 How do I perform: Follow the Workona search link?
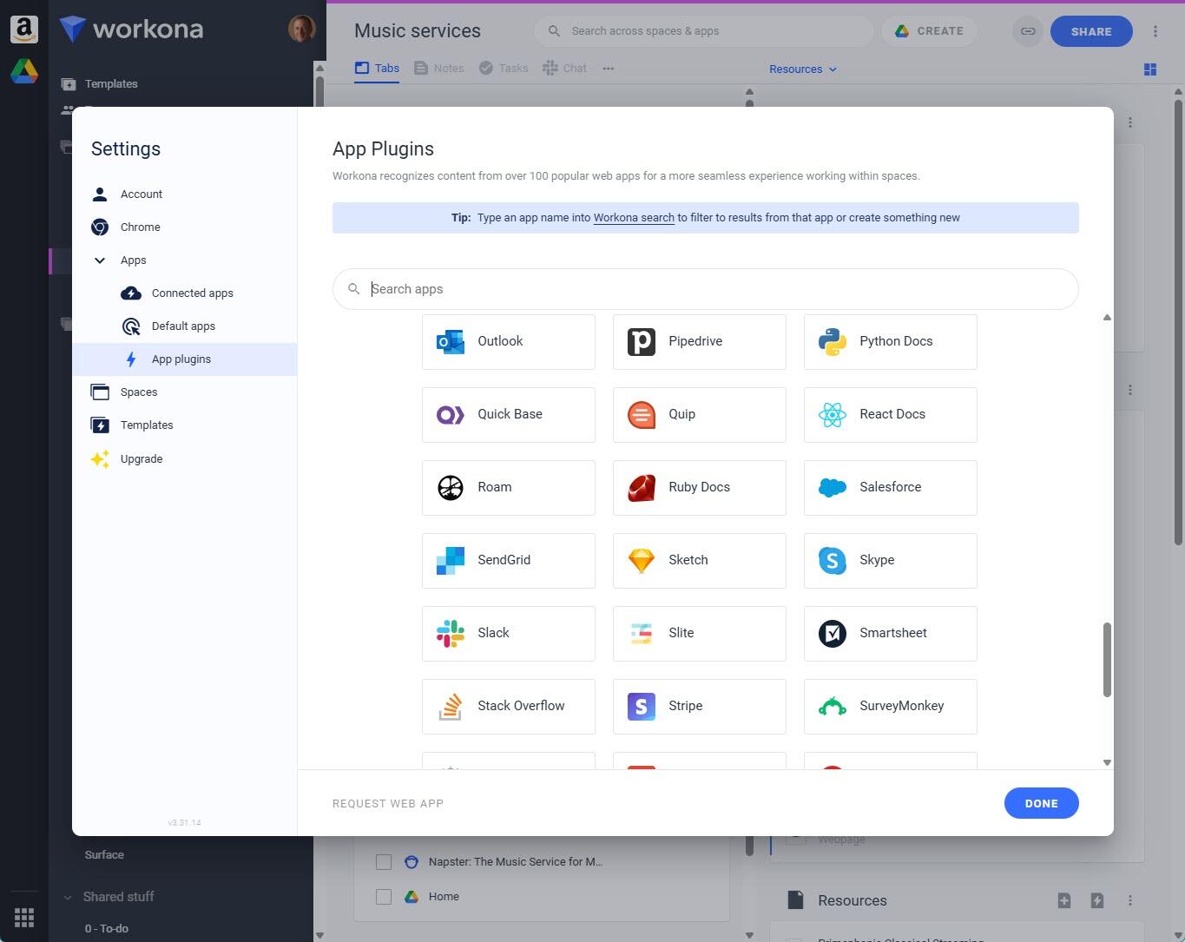(x=634, y=218)
